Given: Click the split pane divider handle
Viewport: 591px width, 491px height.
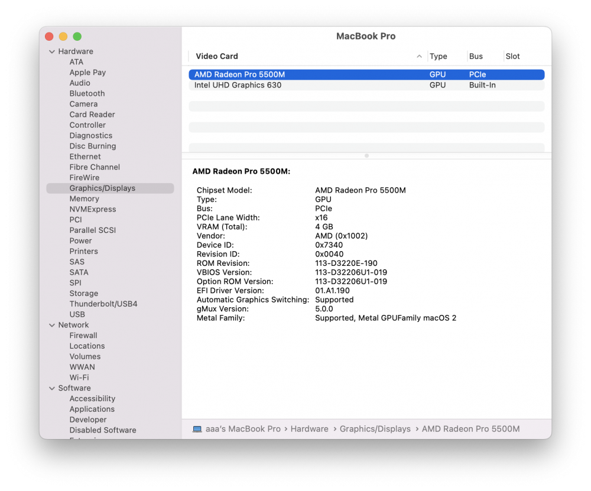Looking at the screenshot, I should 367,156.
